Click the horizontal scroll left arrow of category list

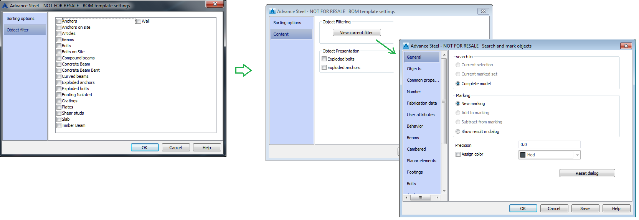pyautogui.click(x=407, y=197)
